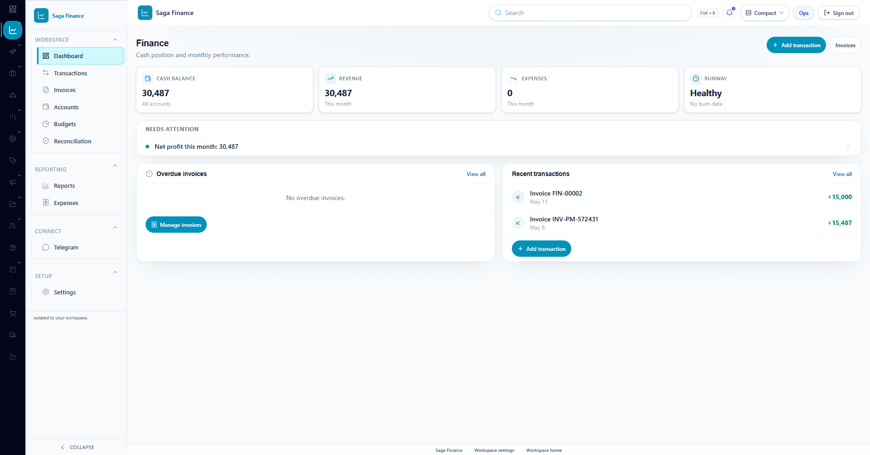Open Expenses in the sidebar
The height and width of the screenshot is (455, 870).
tap(80, 203)
